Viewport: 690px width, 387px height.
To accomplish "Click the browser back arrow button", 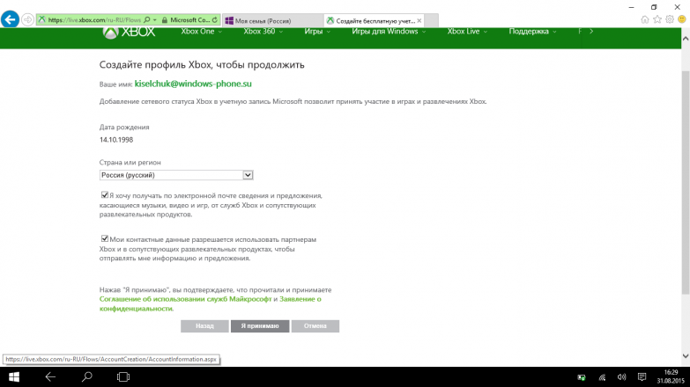I will coord(11,19).
